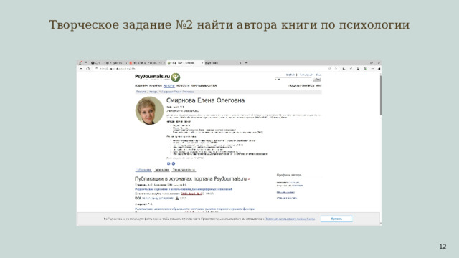Open the cookie policy link in the bottom banner
459x258 pixels.
(x=290, y=219)
